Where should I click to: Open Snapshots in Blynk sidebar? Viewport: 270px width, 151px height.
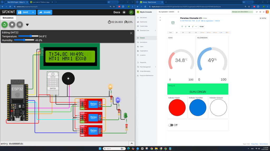click(143, 62)
